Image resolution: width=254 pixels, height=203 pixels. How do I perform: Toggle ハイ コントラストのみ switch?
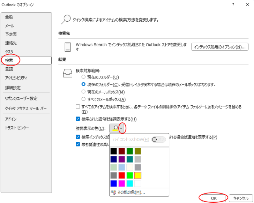159,140
